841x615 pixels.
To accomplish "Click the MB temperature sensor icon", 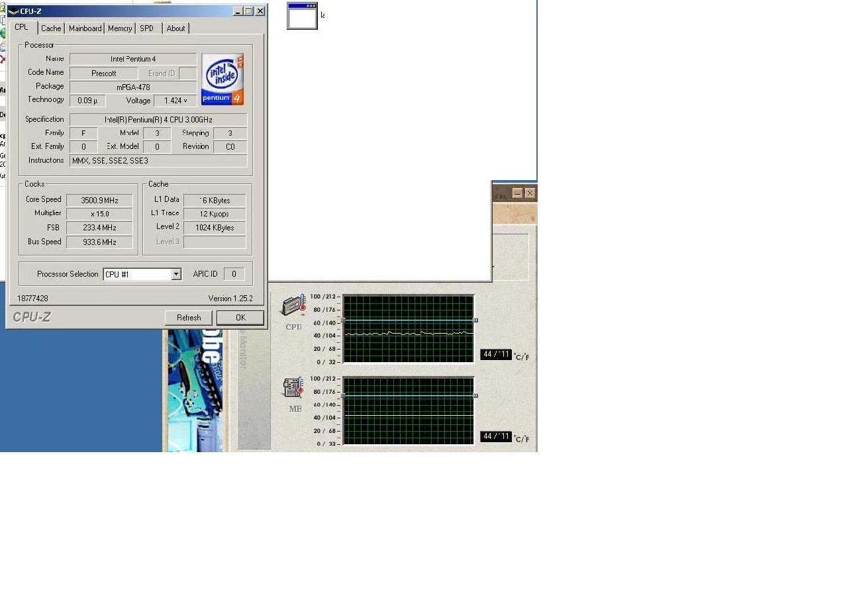I will [293, 389].
